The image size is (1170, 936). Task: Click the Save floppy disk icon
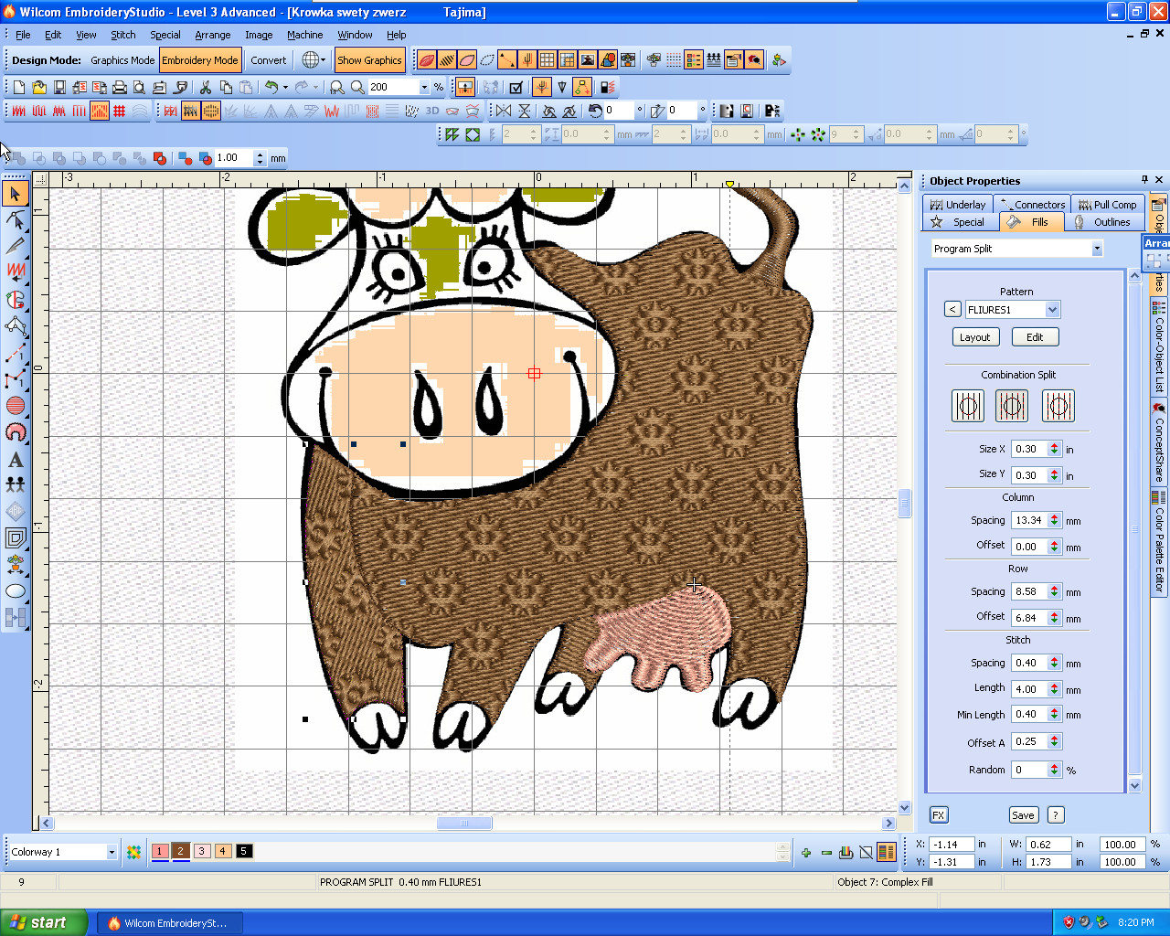coord(59,87)
